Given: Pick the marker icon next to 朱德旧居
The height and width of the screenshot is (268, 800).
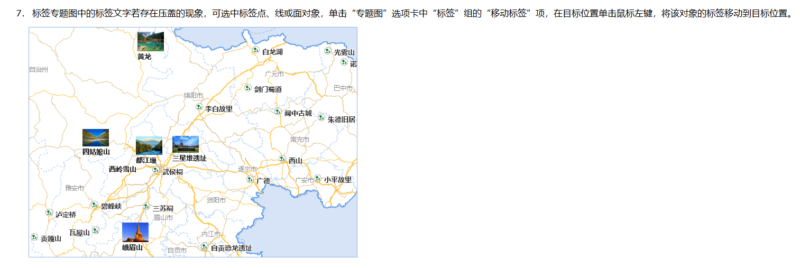Looking at the screenshot, I should (321, 117).
